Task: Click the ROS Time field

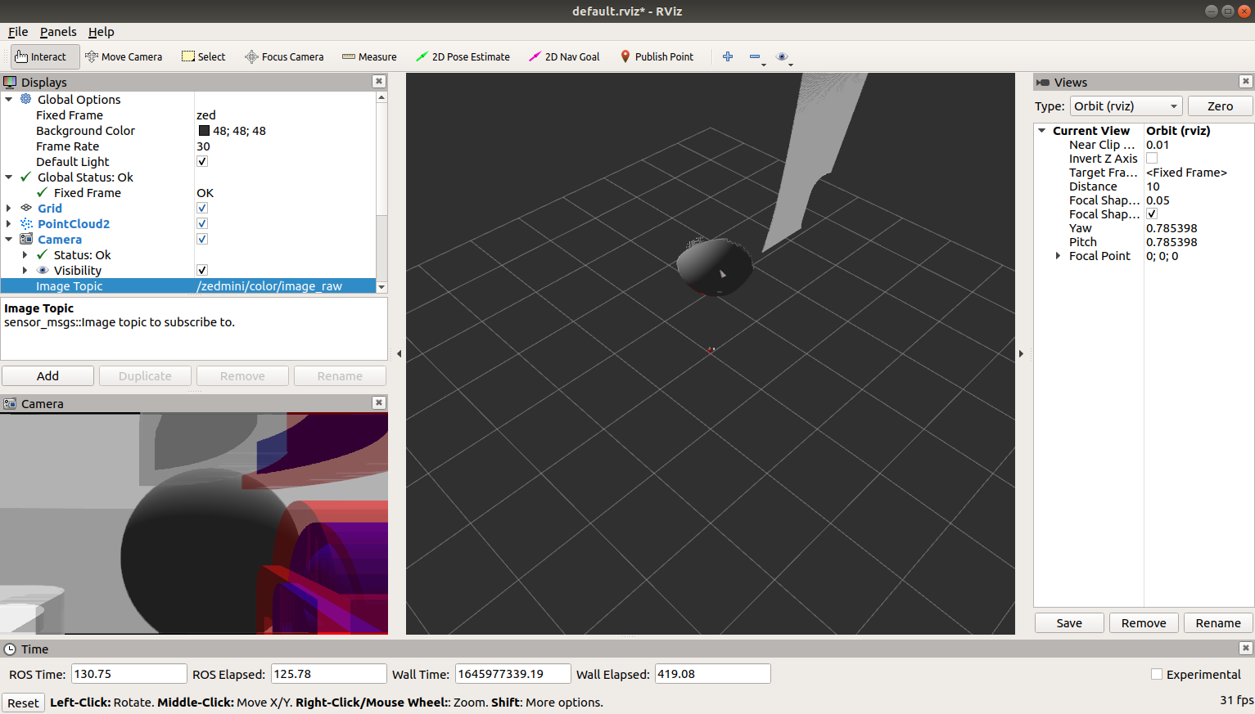Action: click(129, 674)
